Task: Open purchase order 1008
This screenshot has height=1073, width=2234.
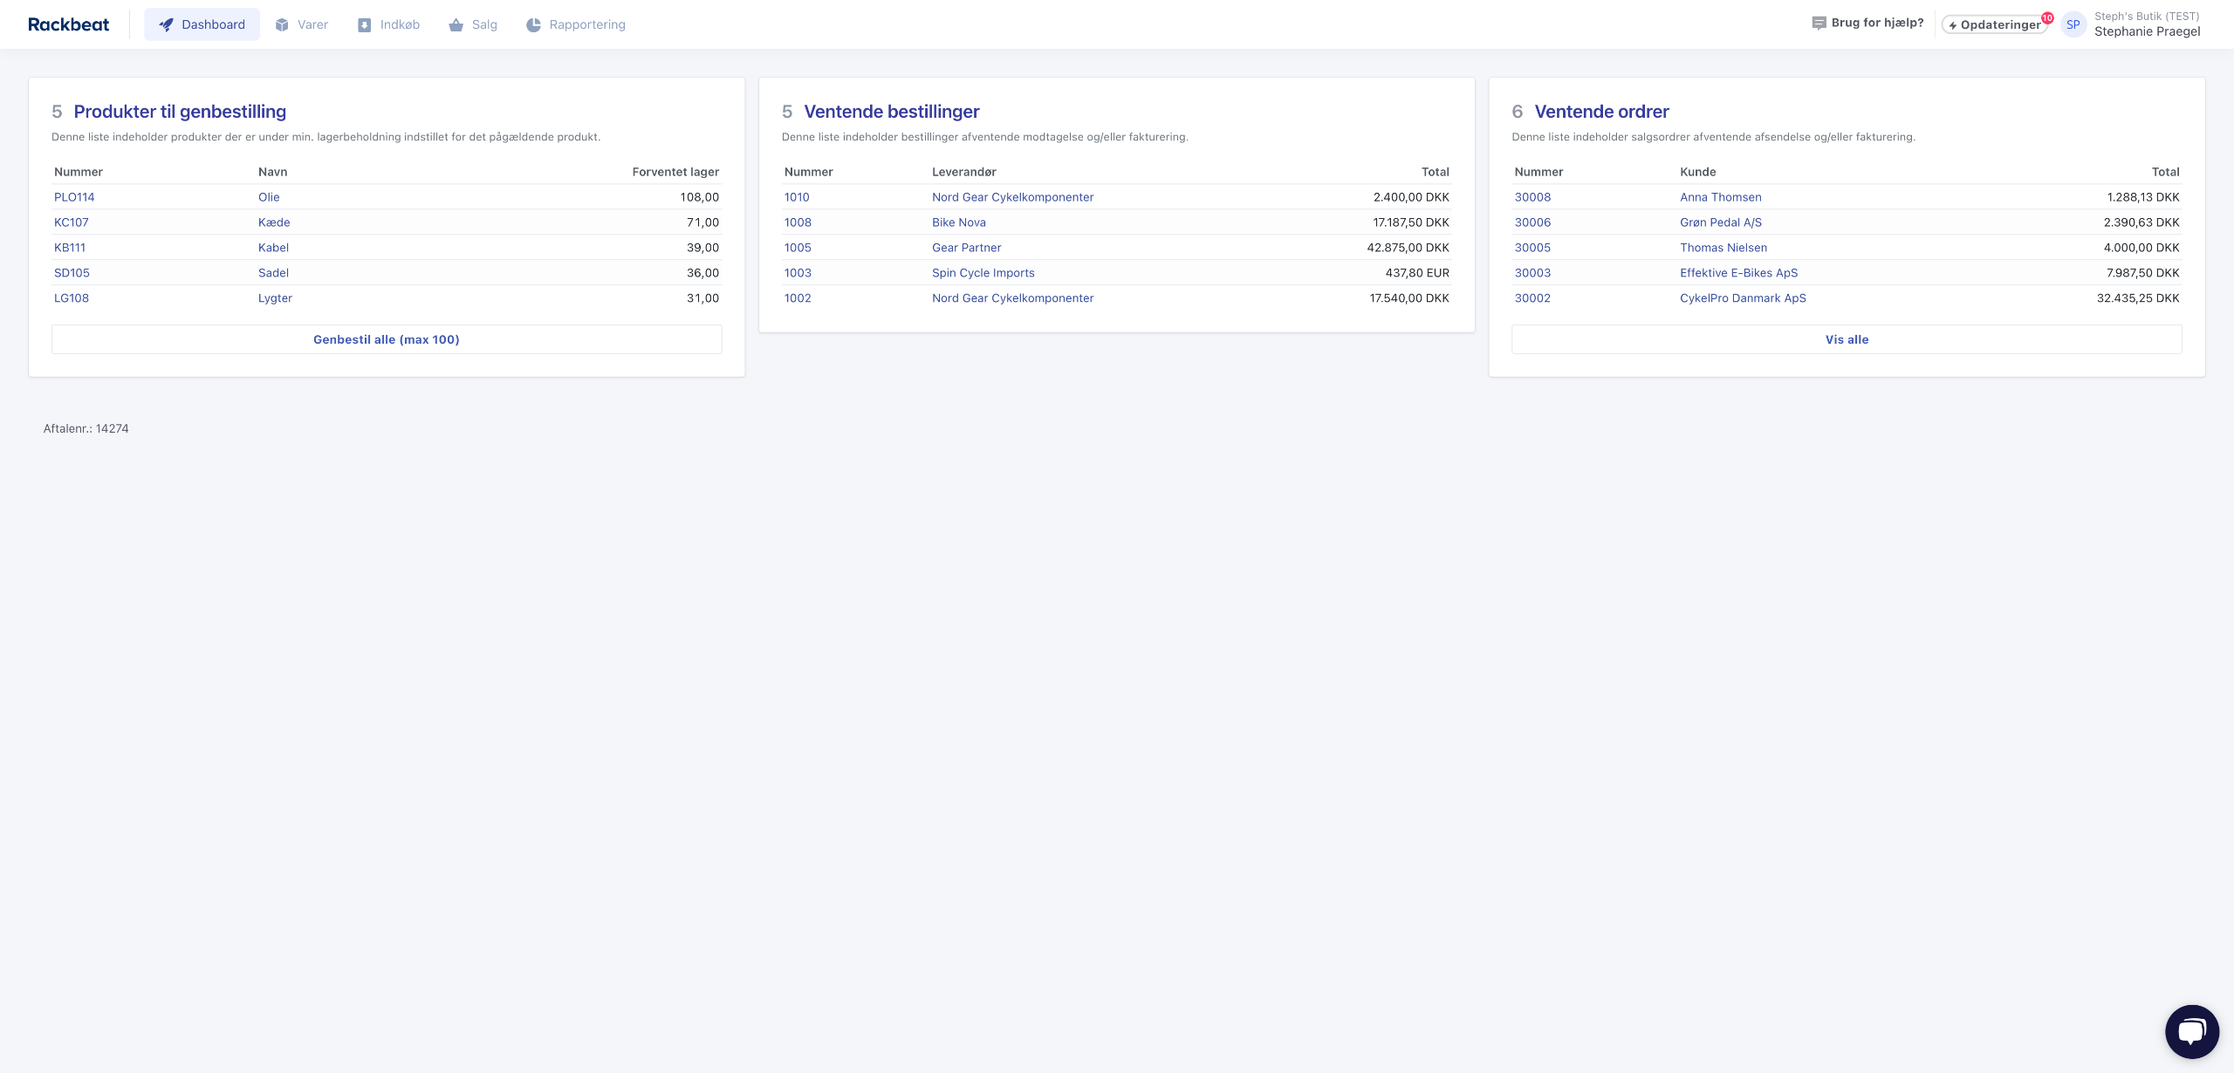Action: [x=798, y=222]
